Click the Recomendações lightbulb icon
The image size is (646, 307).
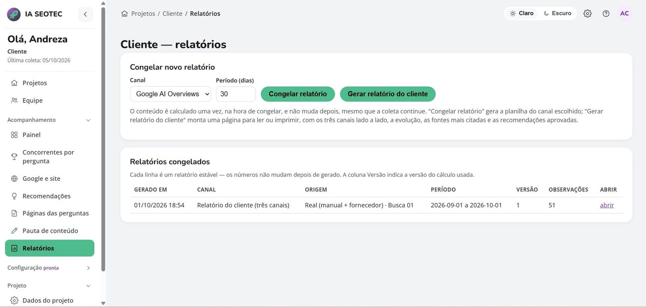coord(14,196)
